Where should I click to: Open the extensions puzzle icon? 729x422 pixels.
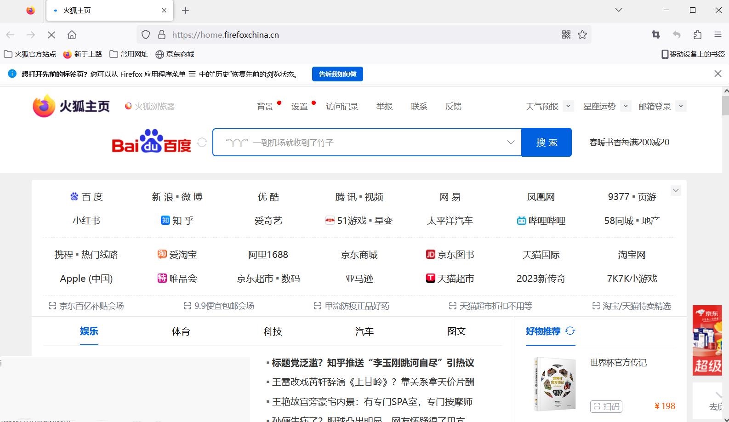[x=697, y=35]
